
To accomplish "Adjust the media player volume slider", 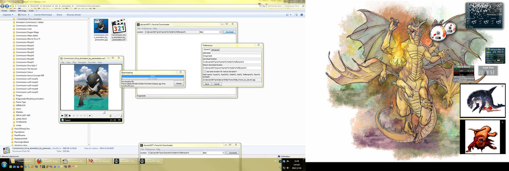I will coord(117,116).
